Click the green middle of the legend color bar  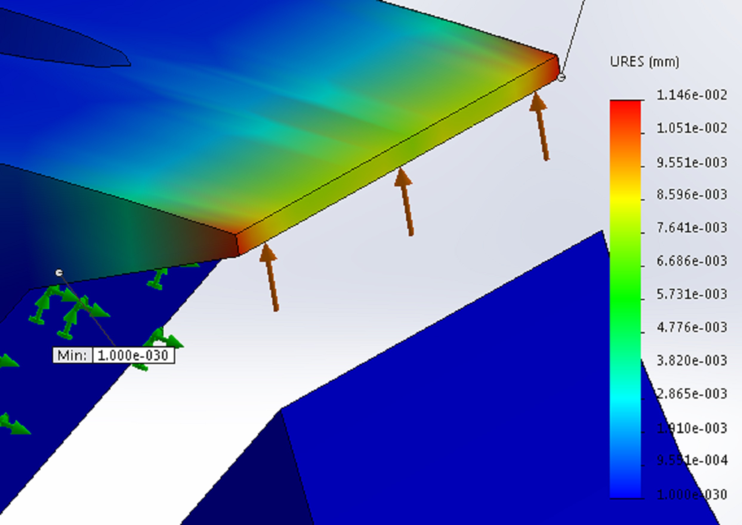pyautogui.click(x=625, y=291)
